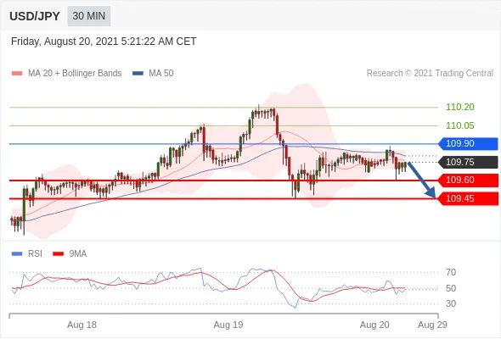Screen dimensions: 501x339
Task: Click the 110.20 resistance level label
Action: pos(459,107)
